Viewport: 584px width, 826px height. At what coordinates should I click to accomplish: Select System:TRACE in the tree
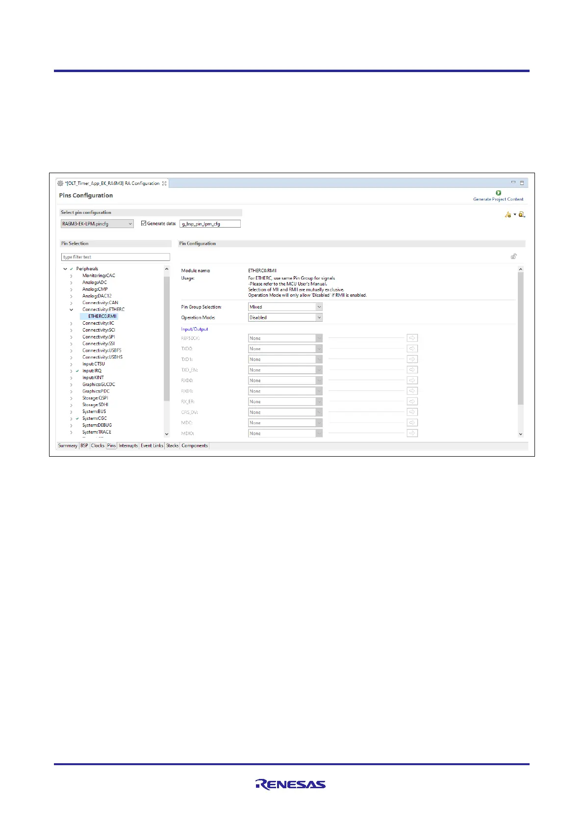pyautogui.click(x=97, y=432)
